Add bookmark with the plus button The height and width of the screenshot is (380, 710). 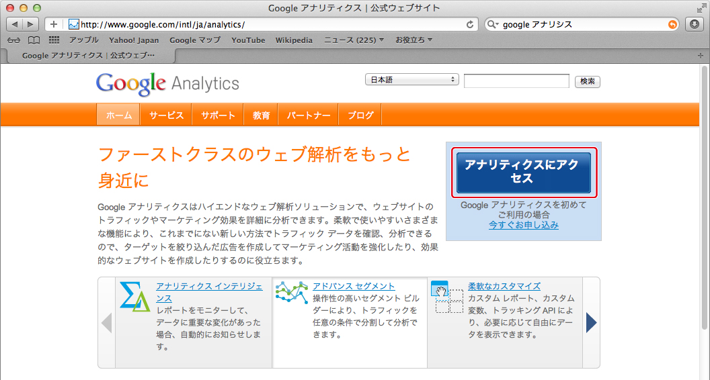pos(54,24)
